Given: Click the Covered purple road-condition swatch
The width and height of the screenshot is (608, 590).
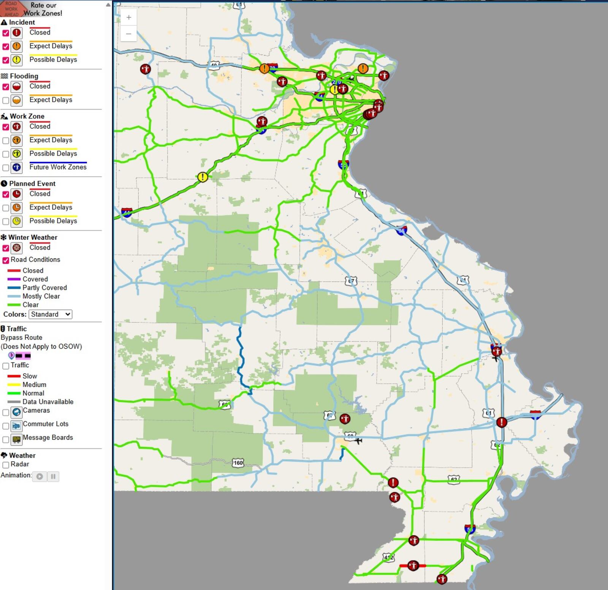Looking at the screenshot, I should (x=14, y=279).
